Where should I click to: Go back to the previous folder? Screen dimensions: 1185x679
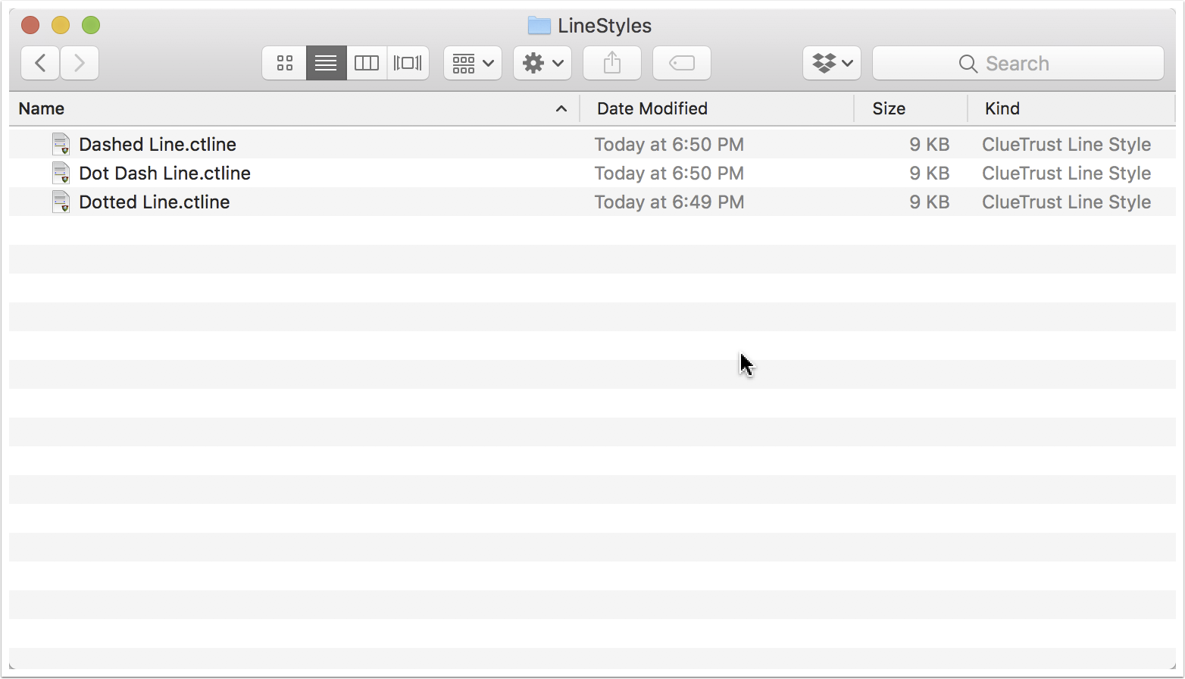tap(40, 63)
